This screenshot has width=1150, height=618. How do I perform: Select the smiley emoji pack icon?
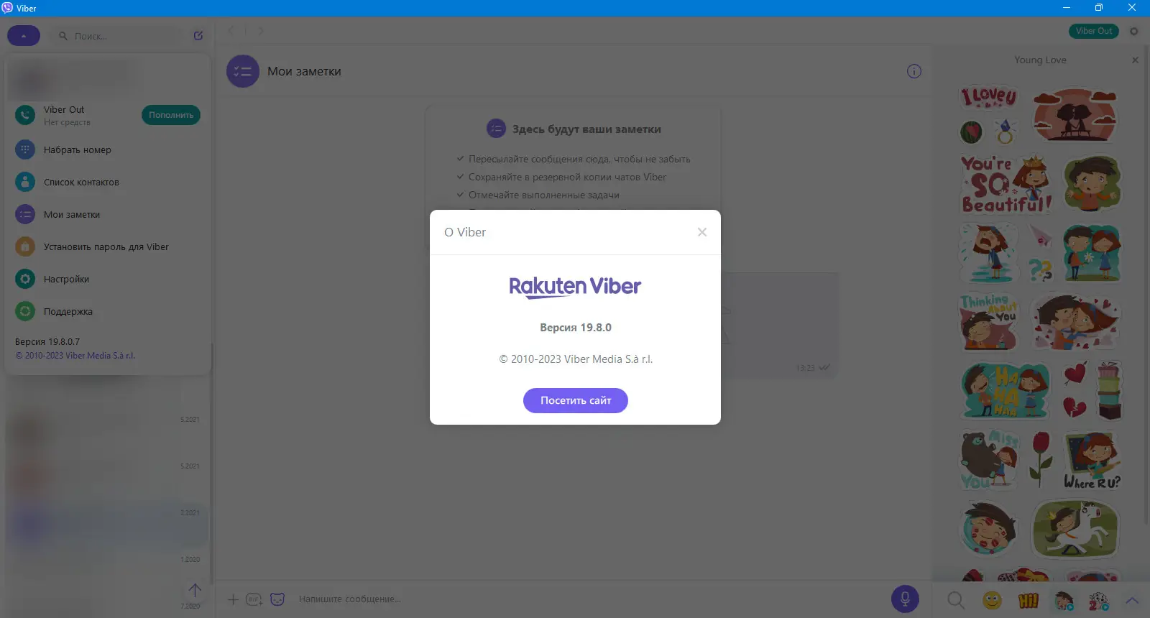point(992,600)
